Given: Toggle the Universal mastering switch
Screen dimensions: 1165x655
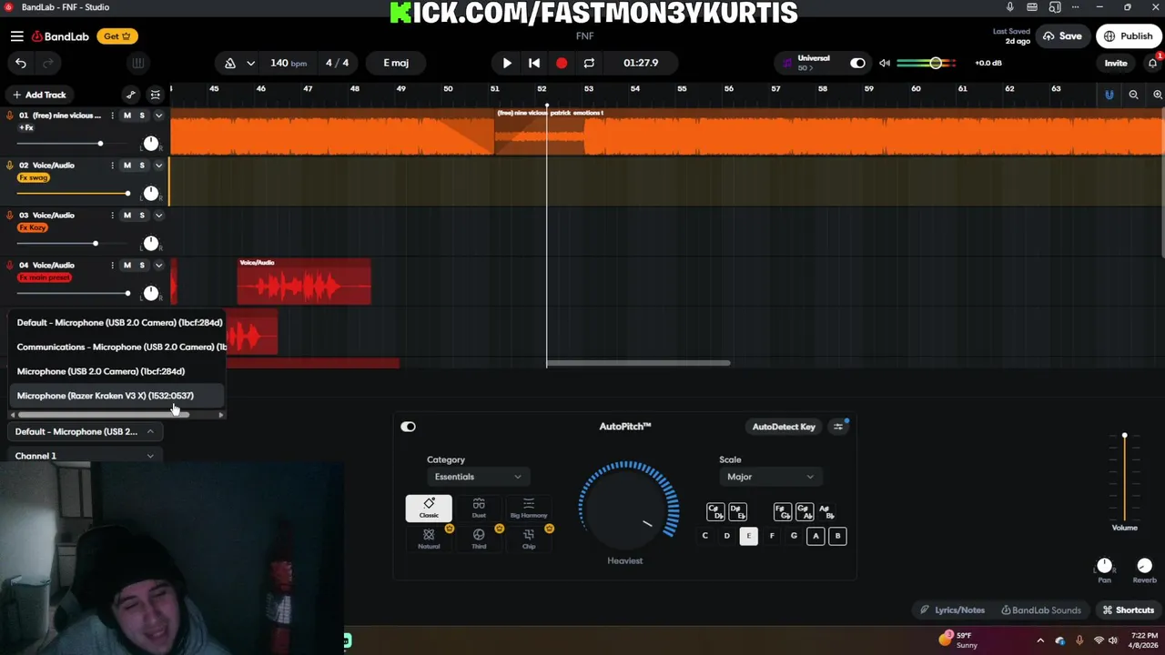Looking at the screenshot, I should 857,63.
